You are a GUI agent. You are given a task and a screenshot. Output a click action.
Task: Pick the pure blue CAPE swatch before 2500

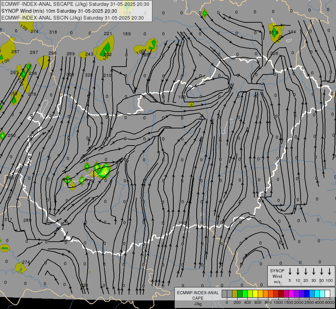click(x=306, y=294)
